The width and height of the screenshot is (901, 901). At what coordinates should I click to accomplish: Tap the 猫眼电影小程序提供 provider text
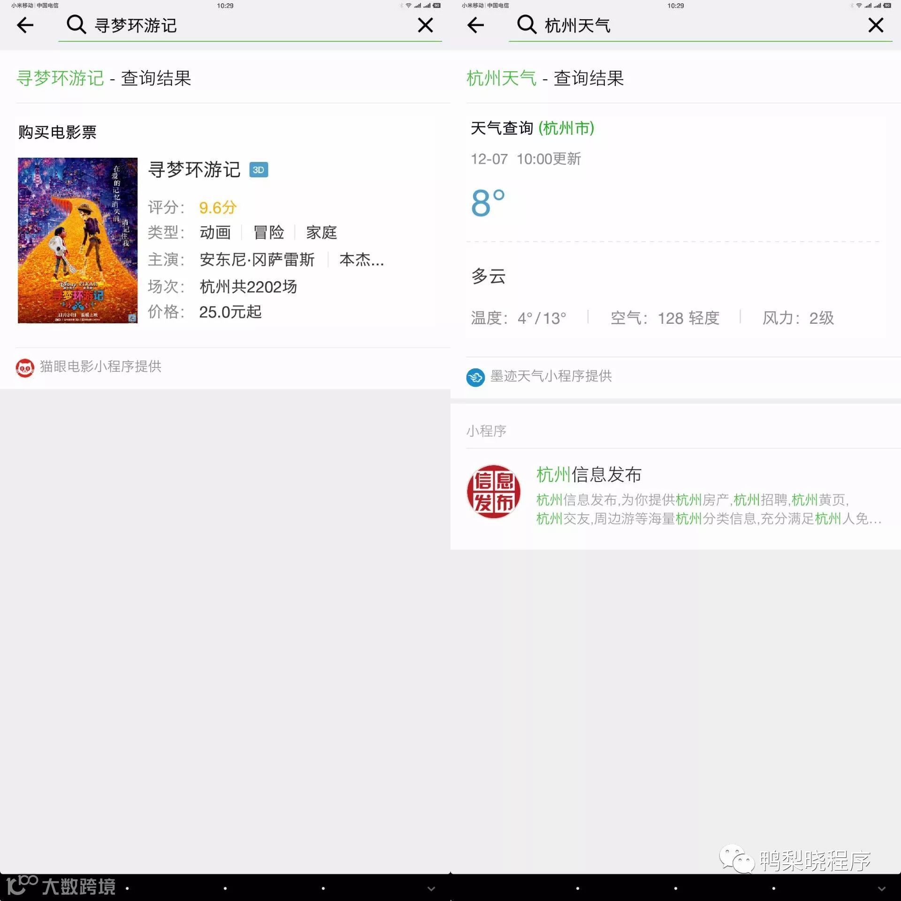tap(100, 367)
